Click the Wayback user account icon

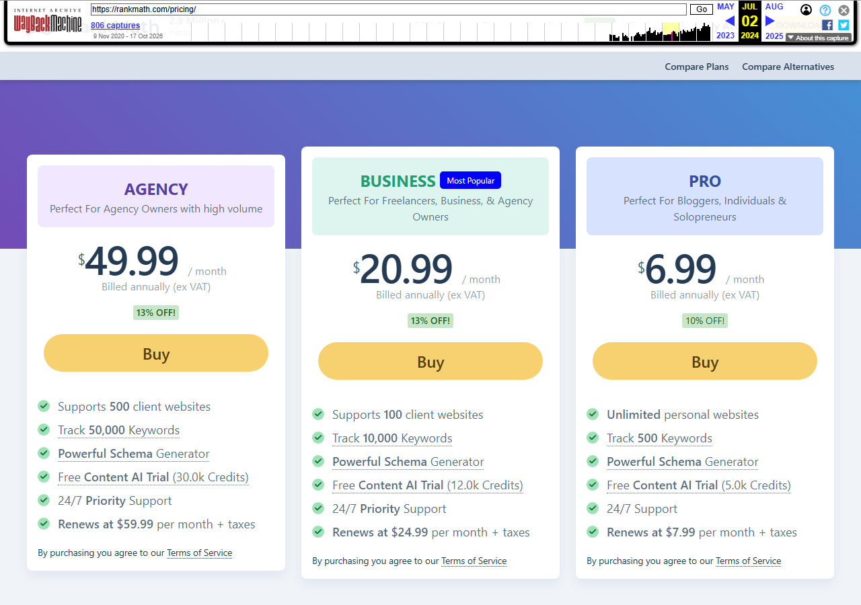pos(806,10)
